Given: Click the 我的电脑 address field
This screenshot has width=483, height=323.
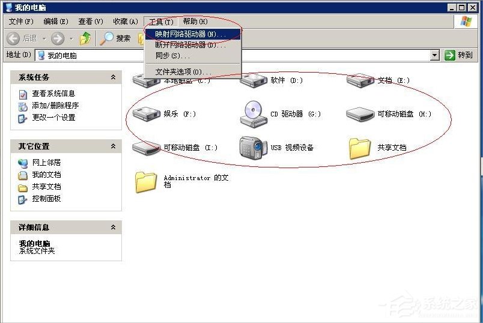Looking at the screenshot, I should [x=232, y=55].
